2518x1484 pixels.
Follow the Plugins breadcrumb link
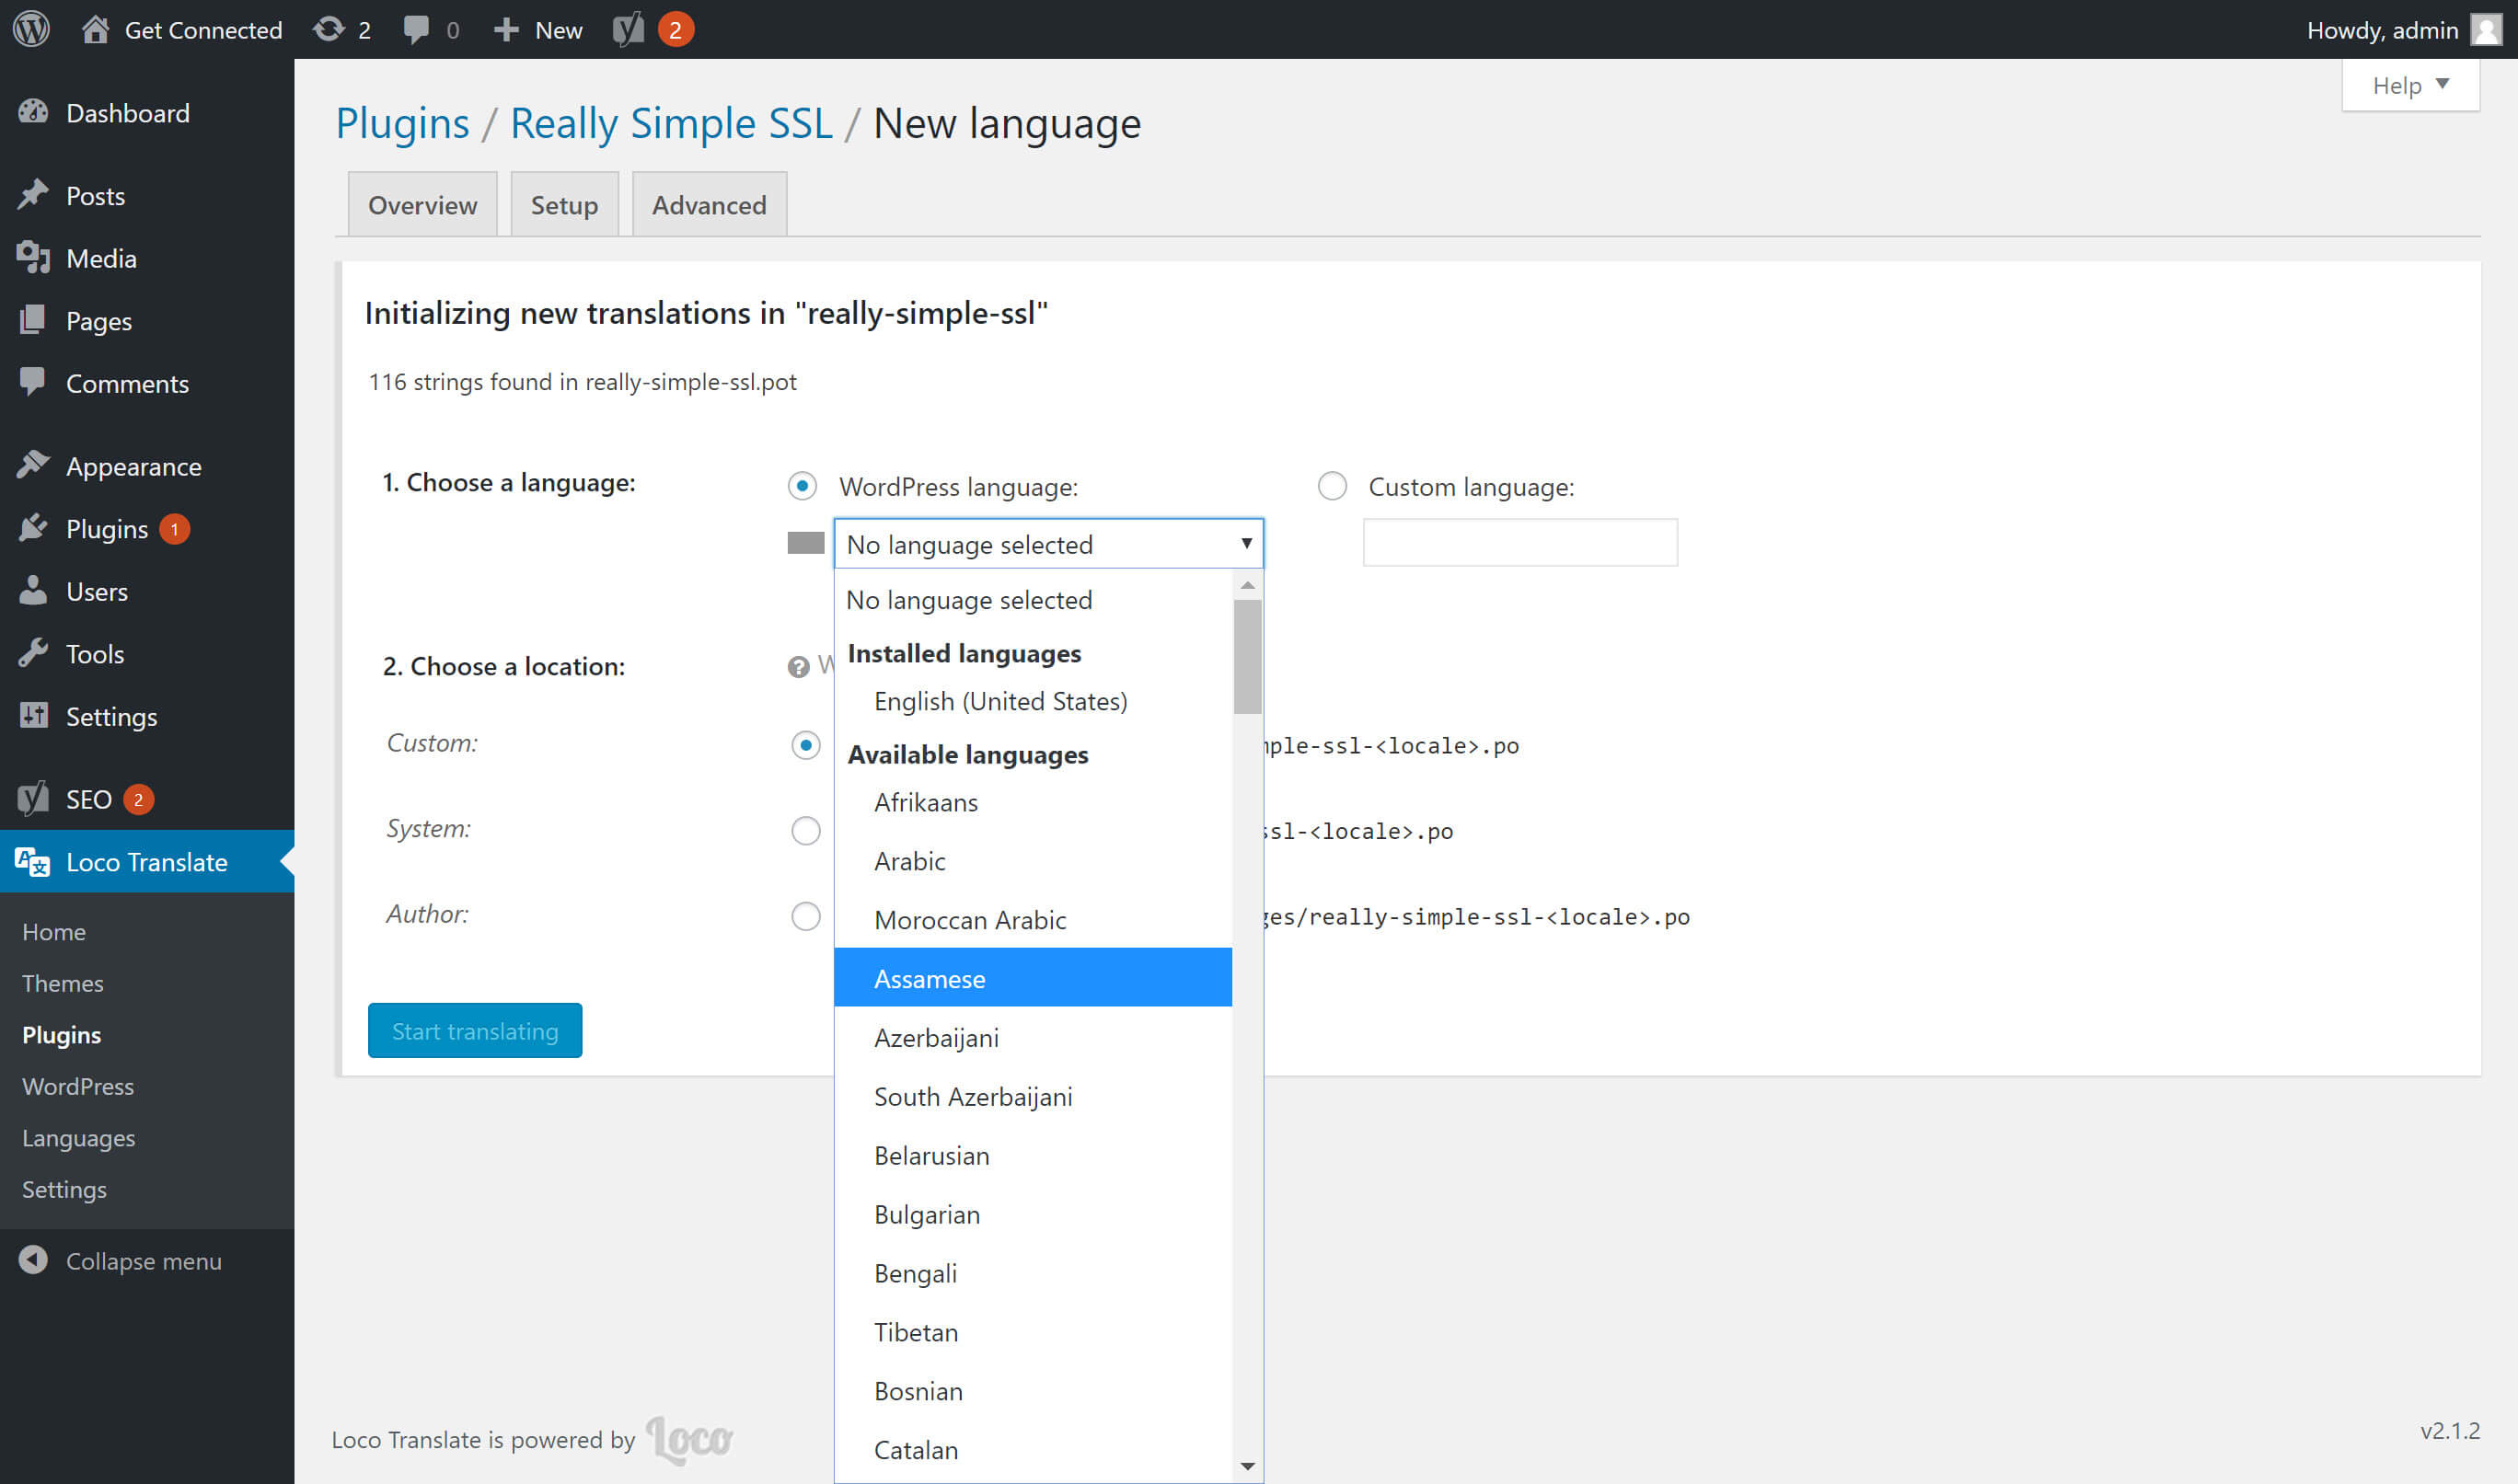pyautogui.click(x=402, y=123)
